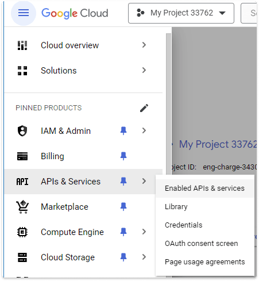This screenshot has width=259, height=281.
Task: Open Marketplace
Action: coord(64,207)
